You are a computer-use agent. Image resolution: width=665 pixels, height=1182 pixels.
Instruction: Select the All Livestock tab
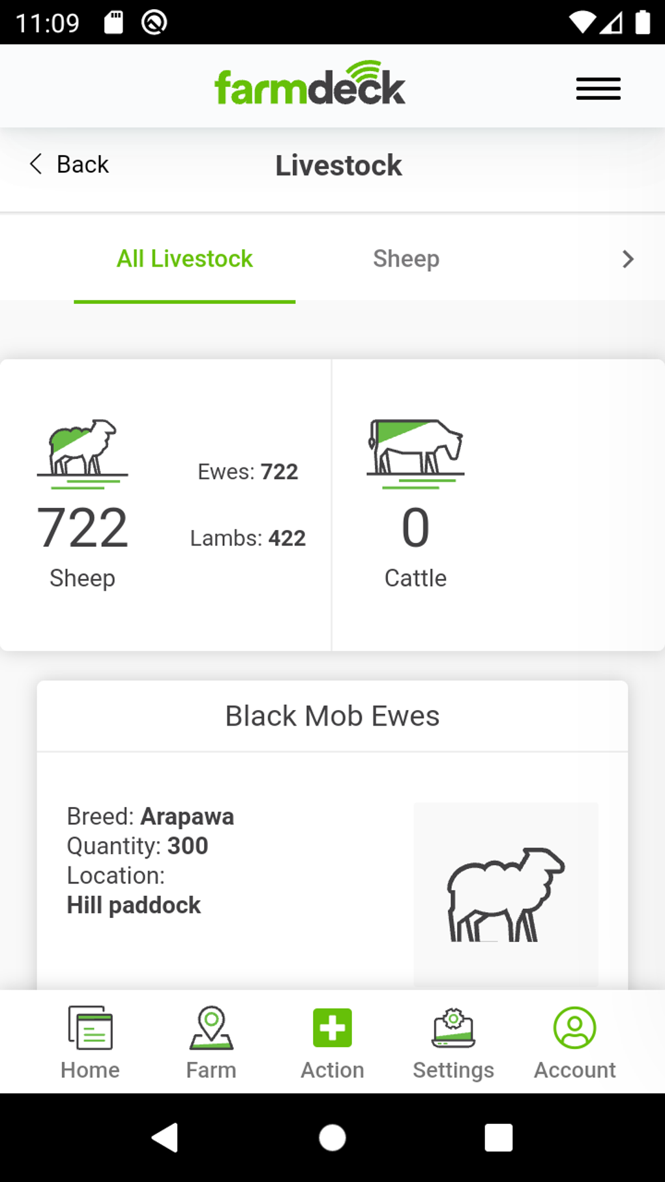tap(185, 259)
